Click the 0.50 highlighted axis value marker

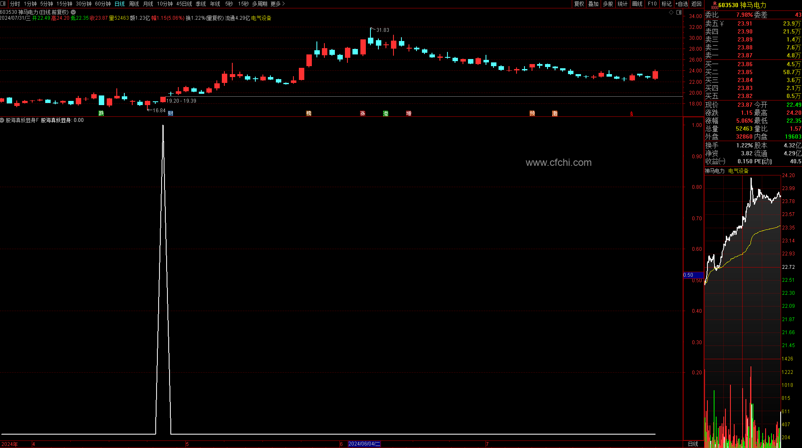693,275
